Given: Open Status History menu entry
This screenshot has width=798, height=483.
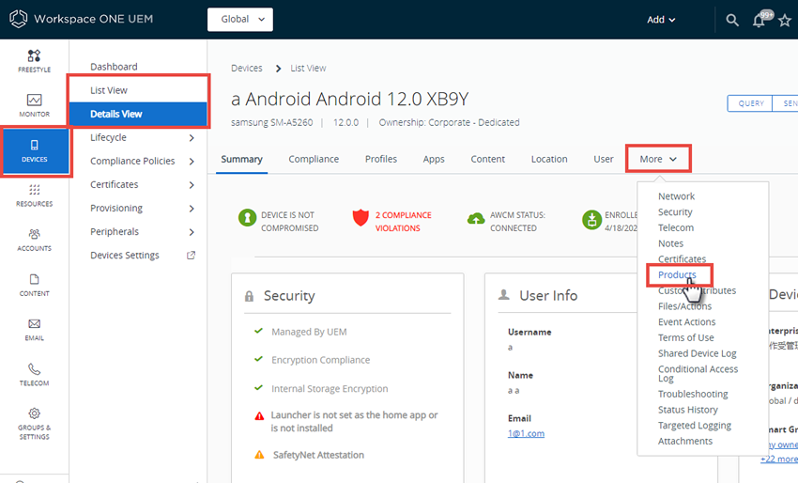Looking at the screenshot, I should [x=687, y=410].
